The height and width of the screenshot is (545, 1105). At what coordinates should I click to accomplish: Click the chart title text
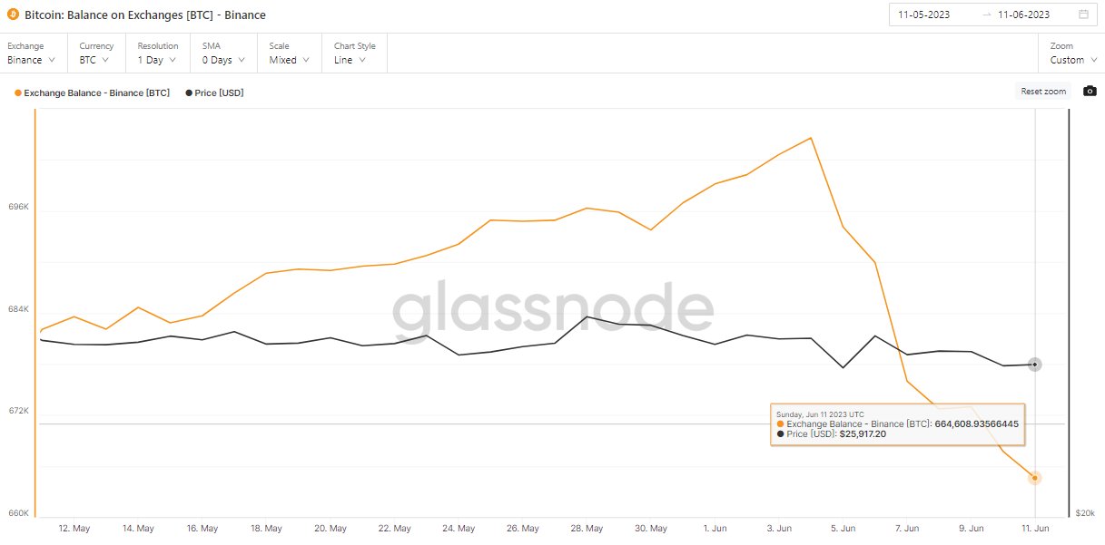145,15
